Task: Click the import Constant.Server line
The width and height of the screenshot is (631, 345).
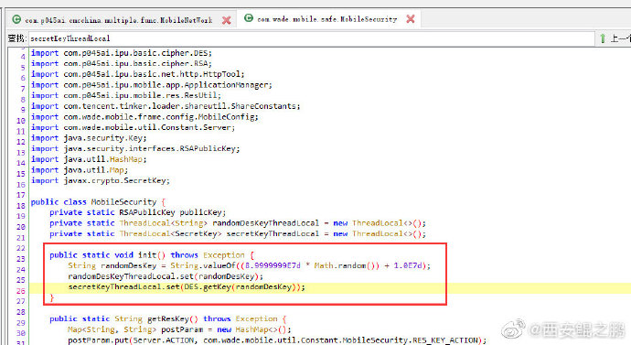Action: pyautogui.click(x=133, y=127)
